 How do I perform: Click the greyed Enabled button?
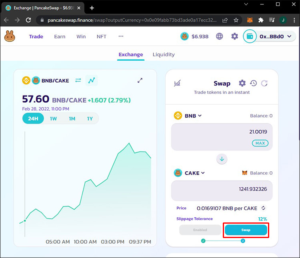200,230
